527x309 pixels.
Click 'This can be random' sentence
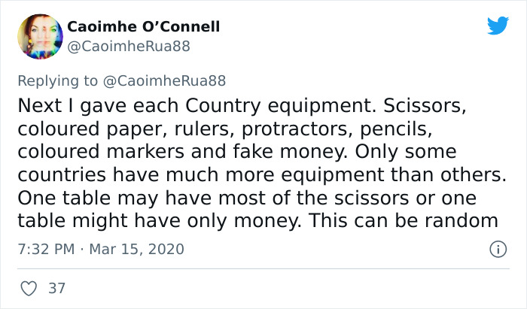tap(403, 221)
